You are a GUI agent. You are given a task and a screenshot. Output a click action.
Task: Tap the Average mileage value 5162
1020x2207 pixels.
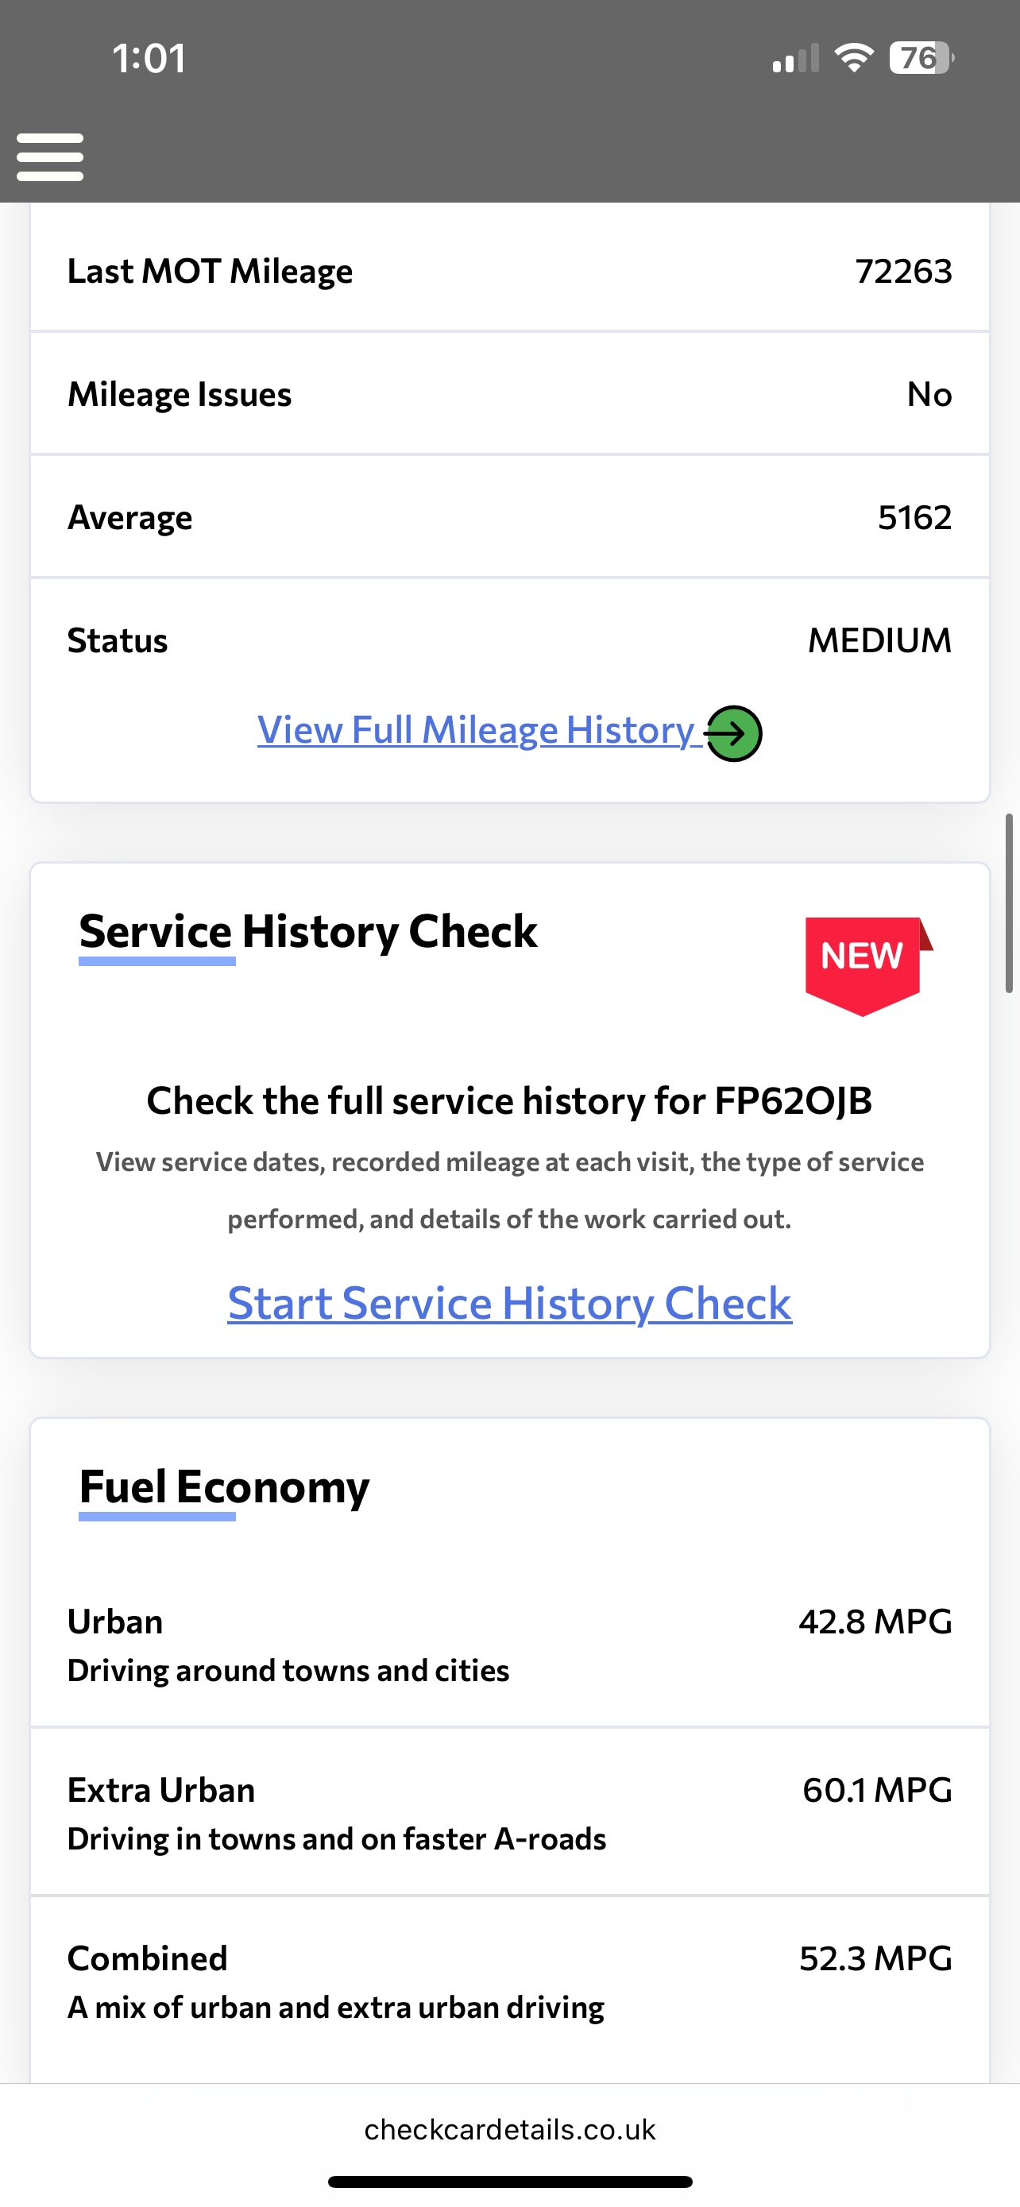[914, 517]
